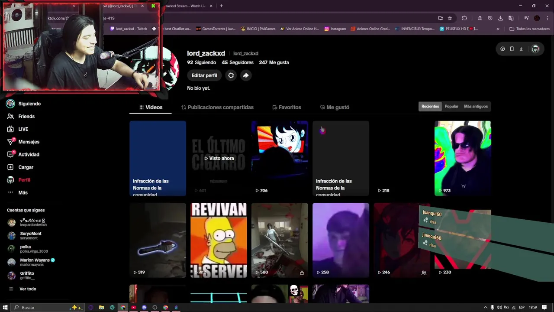Open profile settings gear icon

click(231, 75)
